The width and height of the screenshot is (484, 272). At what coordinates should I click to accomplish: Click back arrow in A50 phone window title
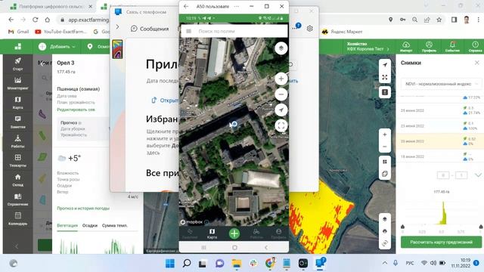[x=186, y=6]
